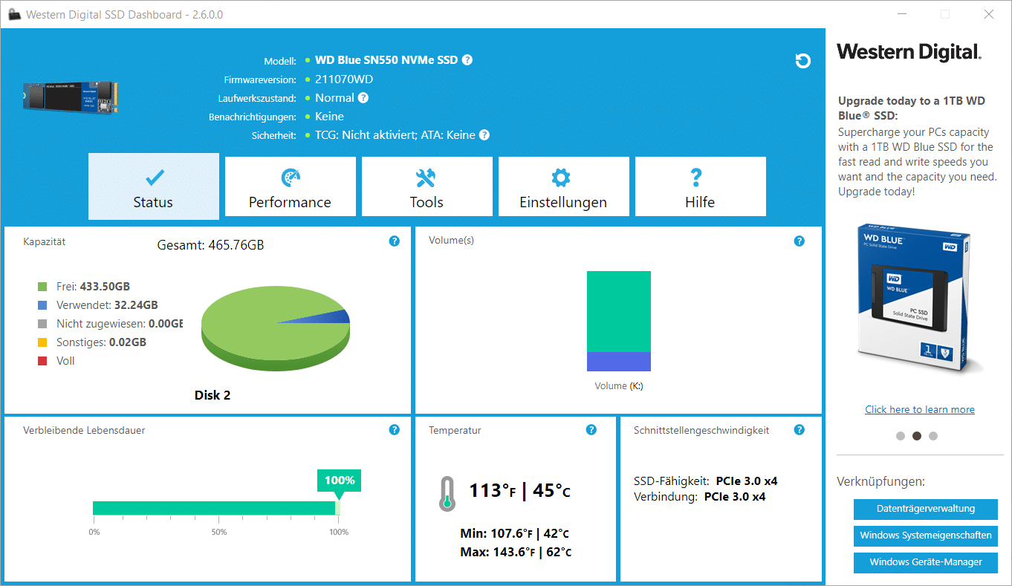
Task: Open Windows Systemeigenschaften shortcut
Action: (925, 535)
